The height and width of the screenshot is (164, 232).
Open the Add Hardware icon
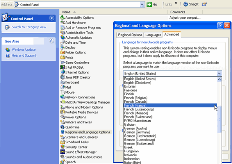62,23
